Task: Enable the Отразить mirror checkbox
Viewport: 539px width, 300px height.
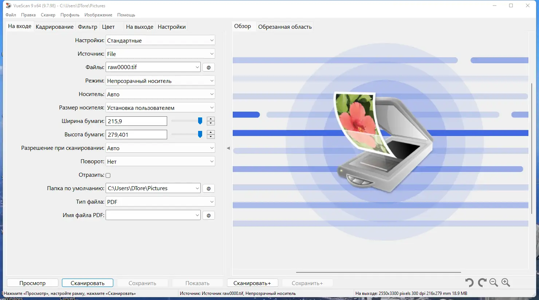Action: click(108, 175)
